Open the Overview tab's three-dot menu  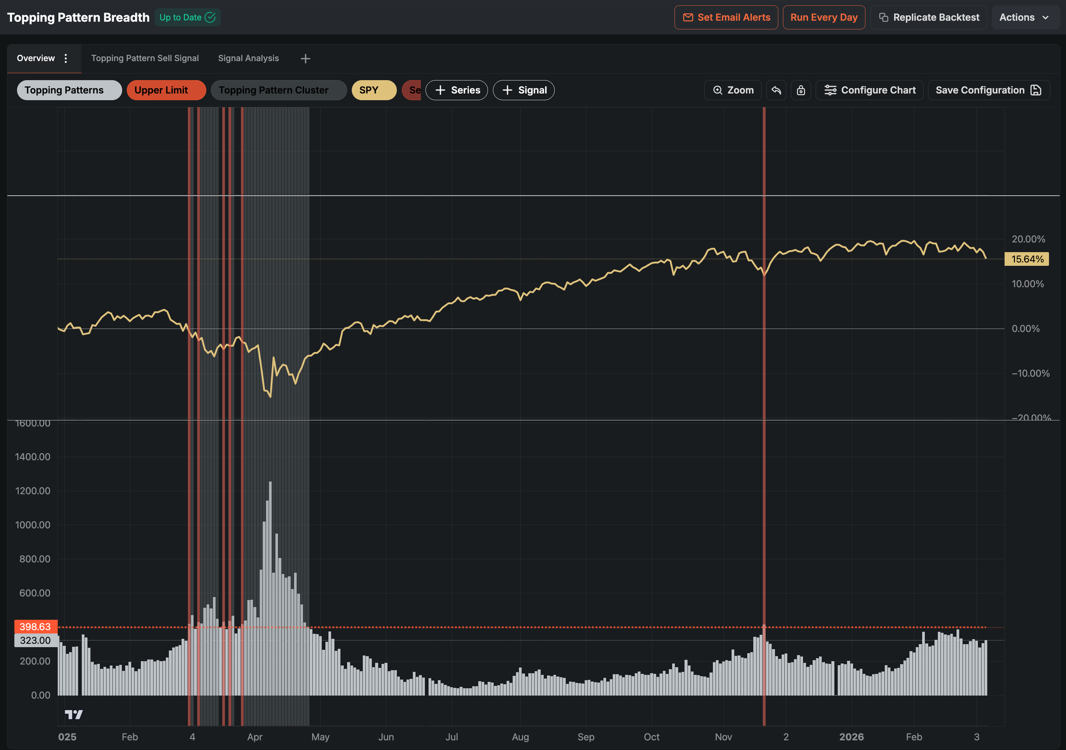click(x=66, y=58)
